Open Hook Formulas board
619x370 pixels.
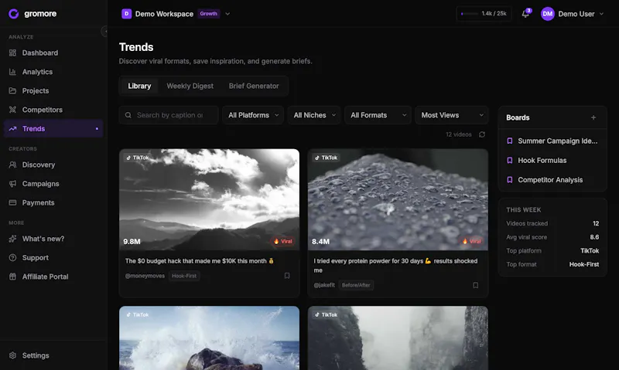(552, 161)
